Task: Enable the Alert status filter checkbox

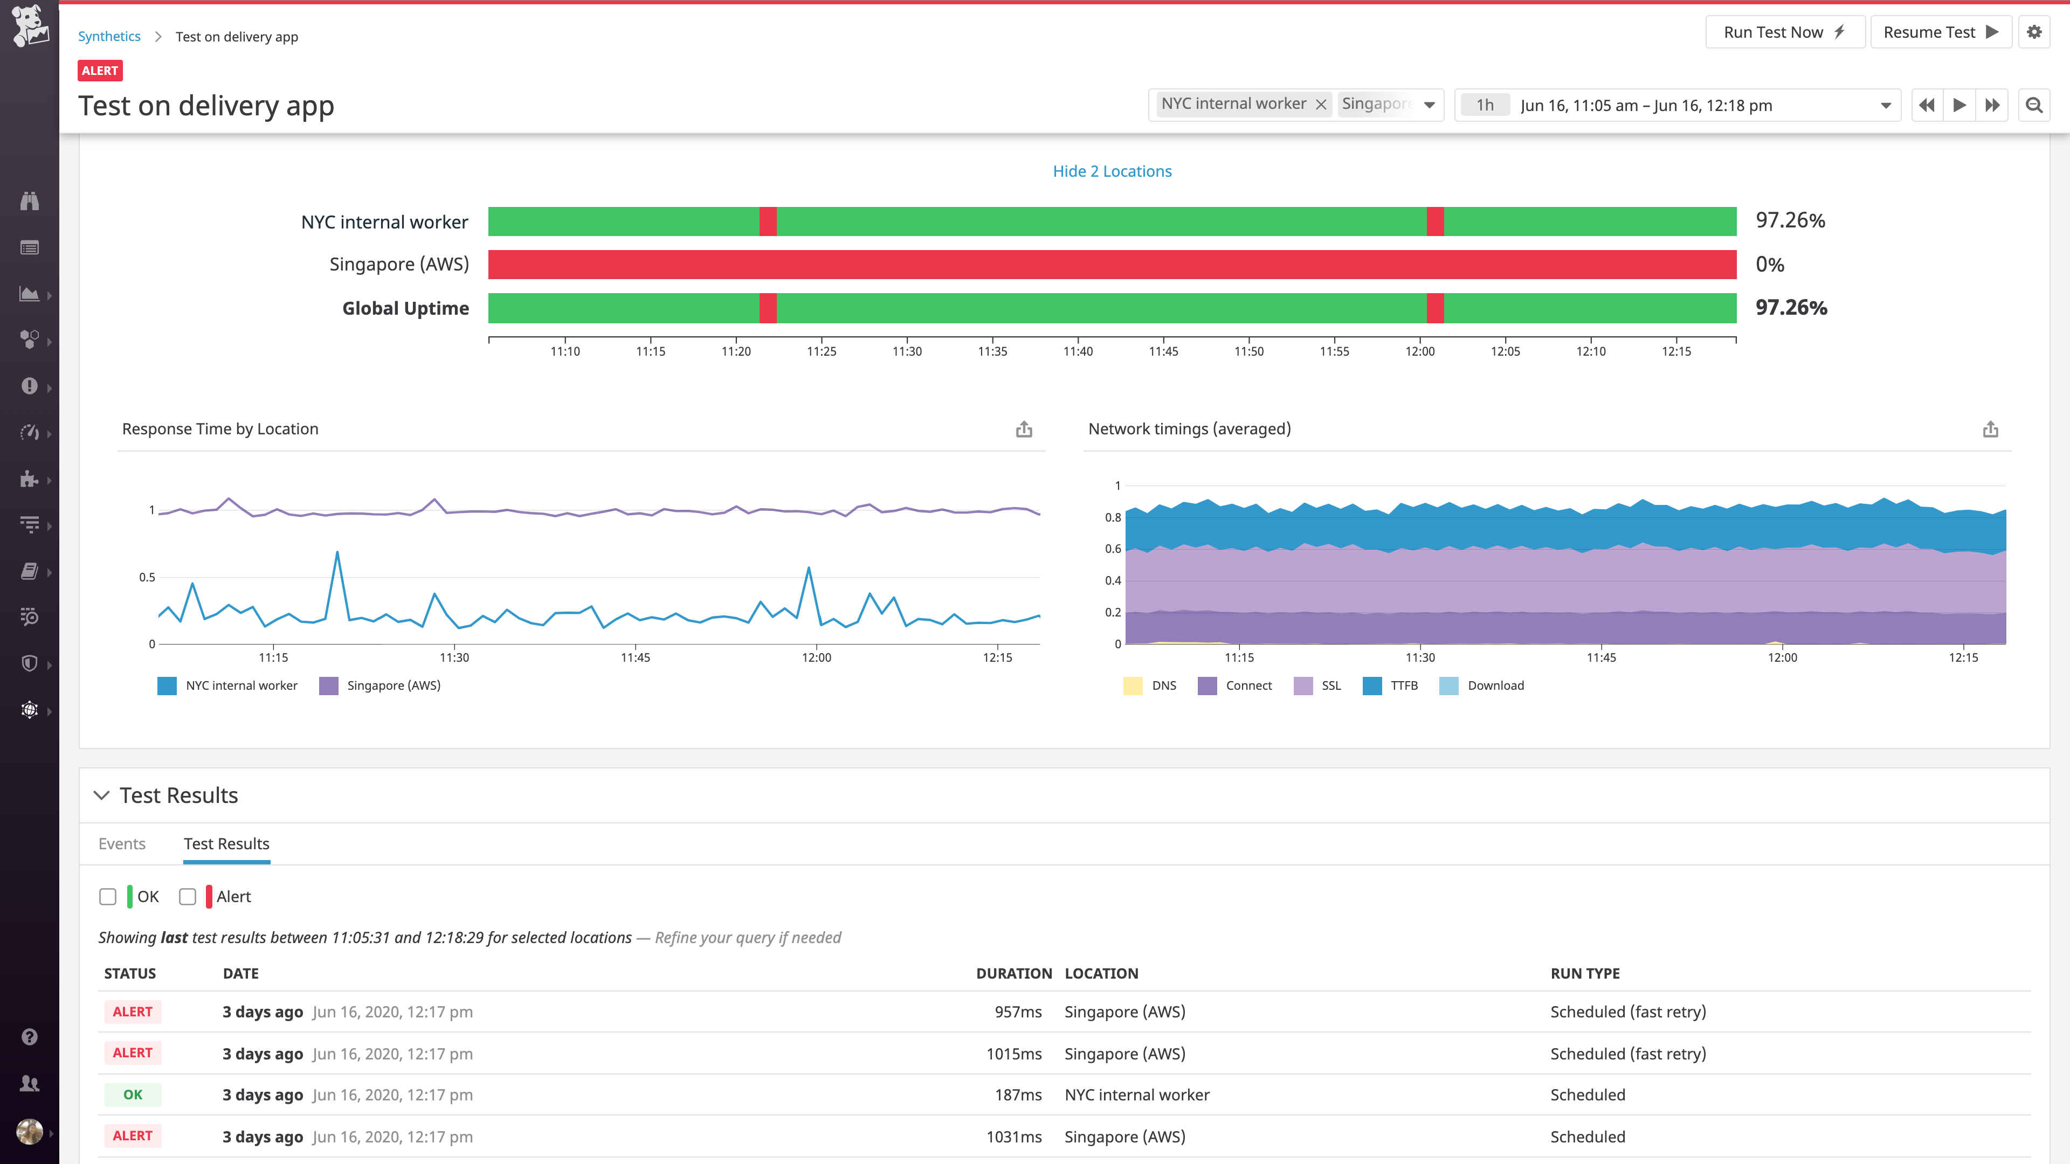Action: click(188, 897)
